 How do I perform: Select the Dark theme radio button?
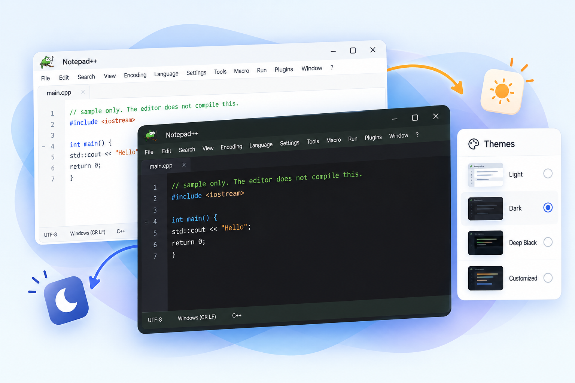(x=548, y=208)
